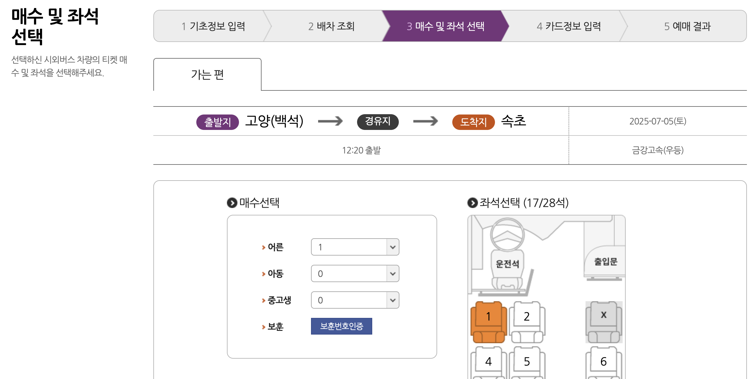Select seat 4 in the seat map
Viewport: 750px width, 379px height.
click(x=488, y=360)
